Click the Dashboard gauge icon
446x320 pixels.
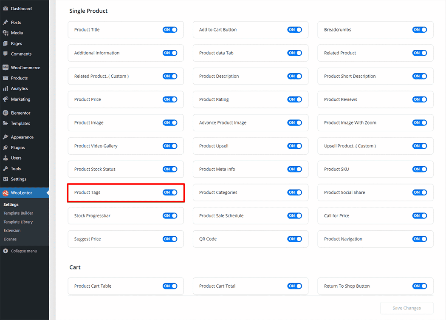[x=6, y=8]
